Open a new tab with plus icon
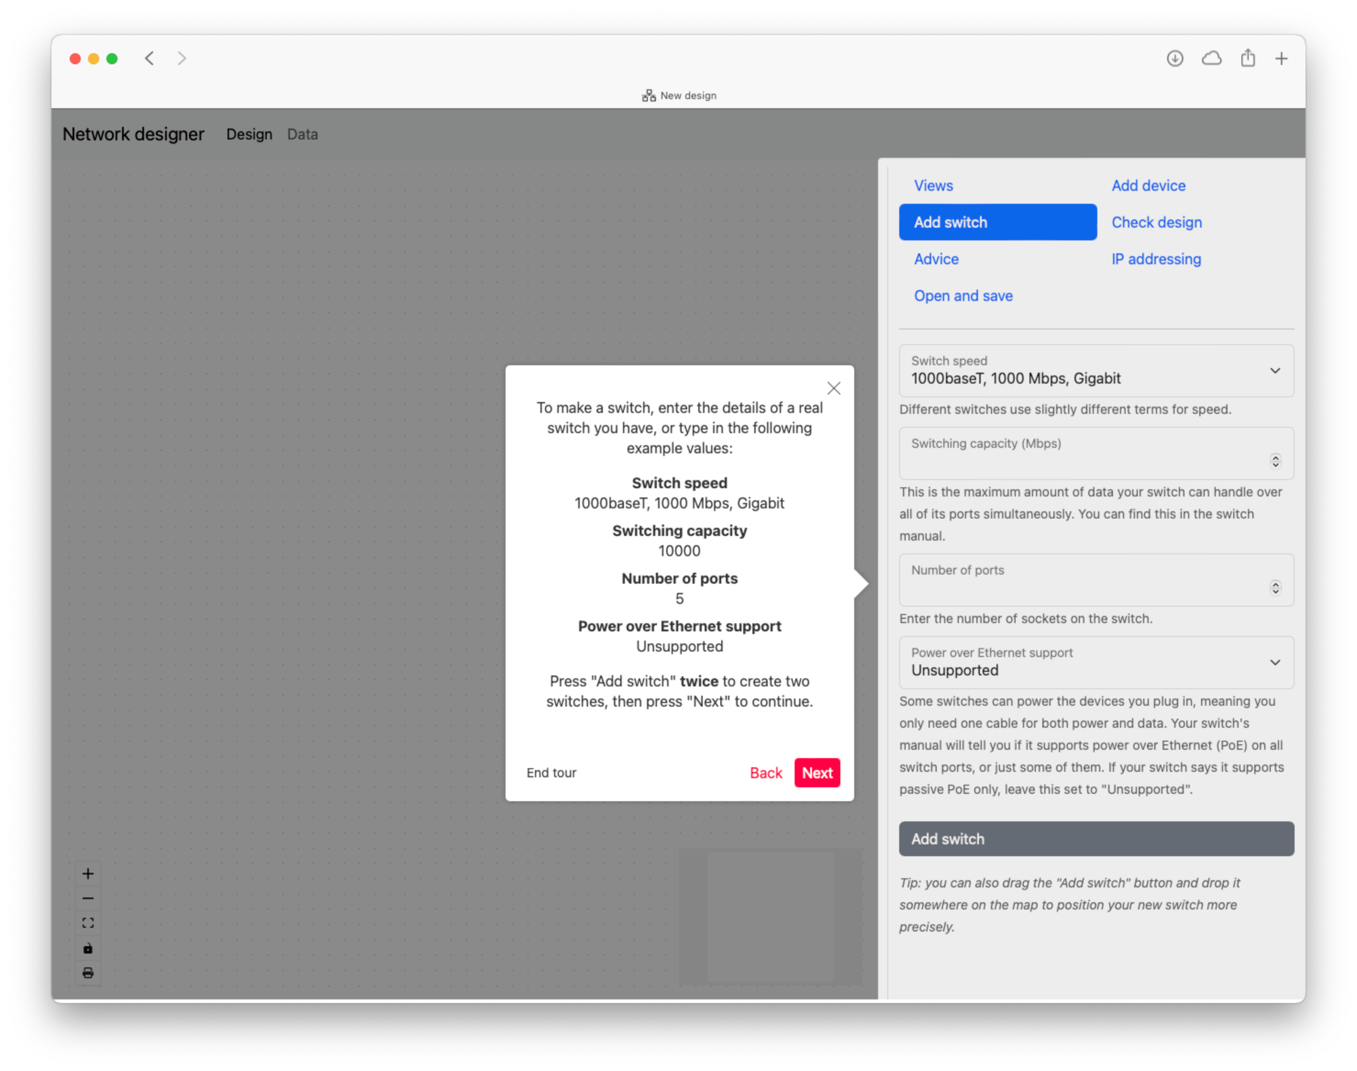The image size is (1357, 1071). click(1281, 58)
